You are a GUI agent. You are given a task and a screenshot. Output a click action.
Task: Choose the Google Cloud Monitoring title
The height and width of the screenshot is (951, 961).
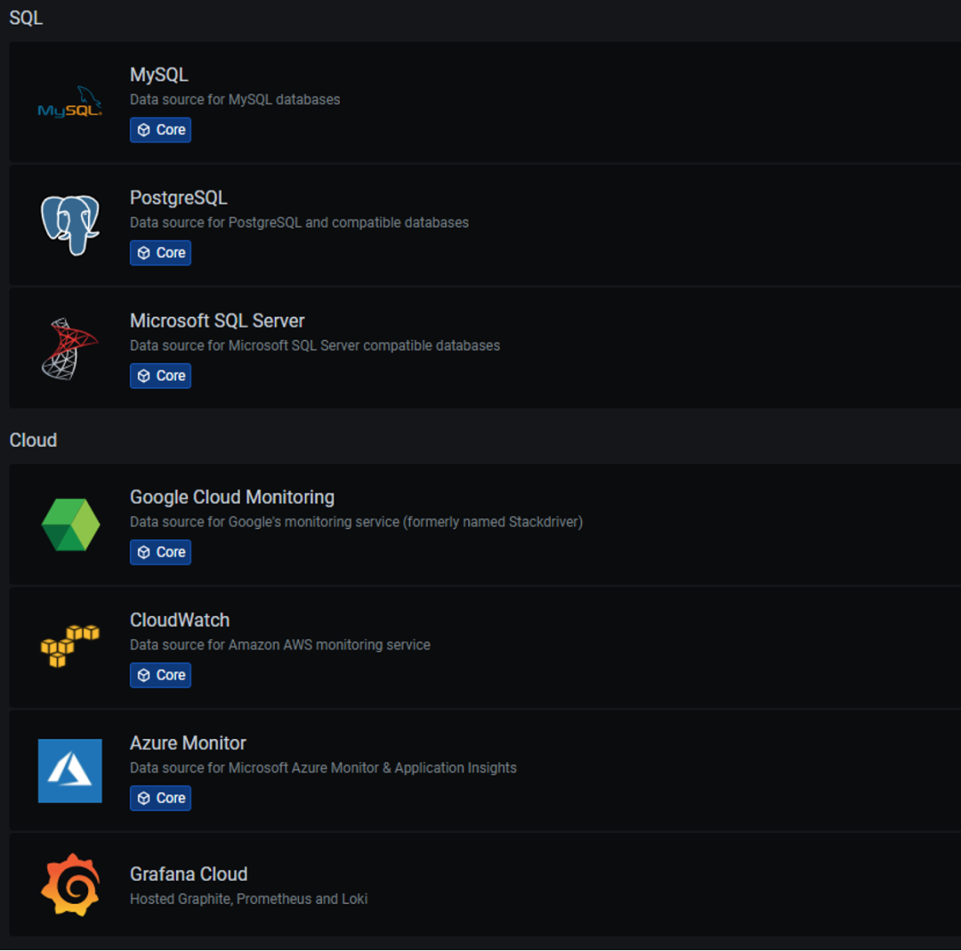click(232, 497)
